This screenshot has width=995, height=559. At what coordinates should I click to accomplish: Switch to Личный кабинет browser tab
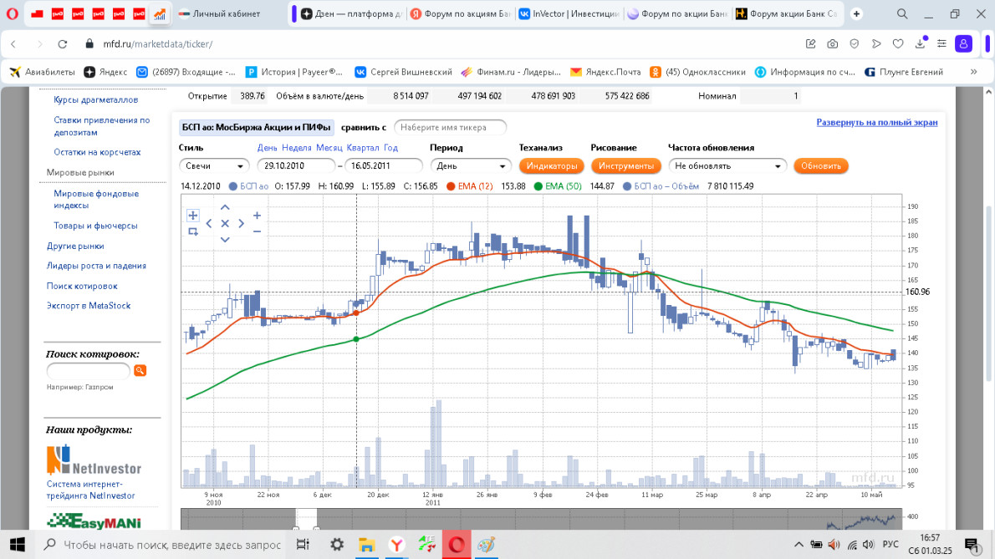click(x=226, y=14)
